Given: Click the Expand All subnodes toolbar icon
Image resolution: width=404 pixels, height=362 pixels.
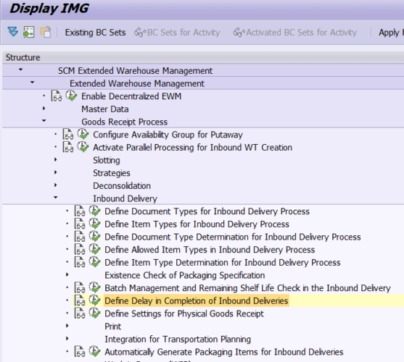Looking at the screenshot, I should [12, 32].
